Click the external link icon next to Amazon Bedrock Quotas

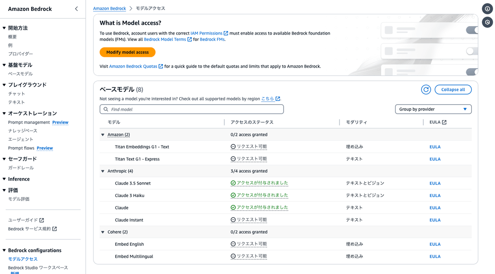(161, 66)
